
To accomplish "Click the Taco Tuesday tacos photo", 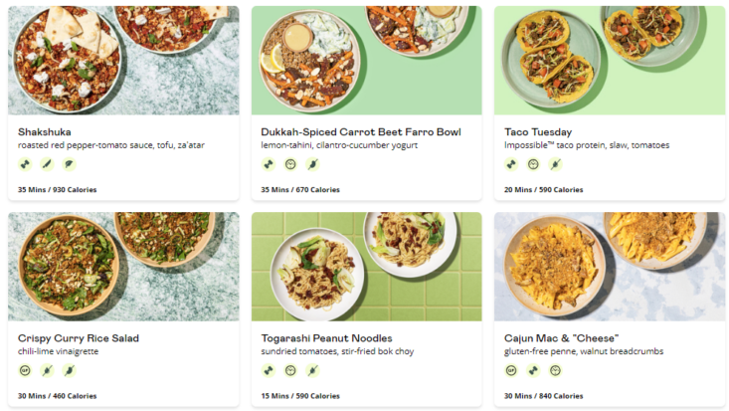I will pos(609,60).
